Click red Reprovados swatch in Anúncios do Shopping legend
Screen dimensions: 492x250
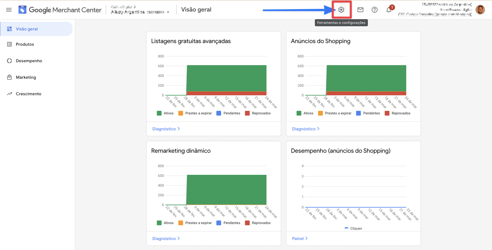point(387,113)
